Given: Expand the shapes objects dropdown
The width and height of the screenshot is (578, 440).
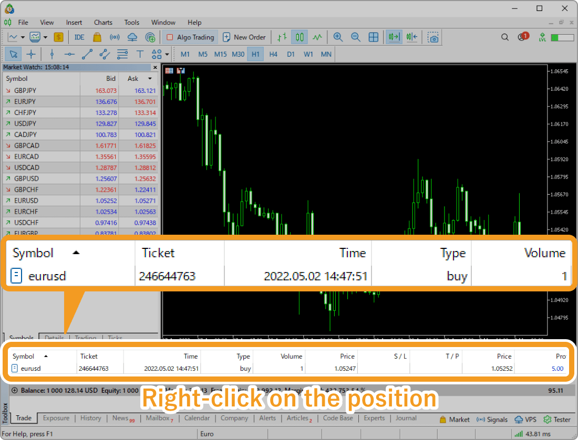Looking at the screenshot, I should 167,54.
